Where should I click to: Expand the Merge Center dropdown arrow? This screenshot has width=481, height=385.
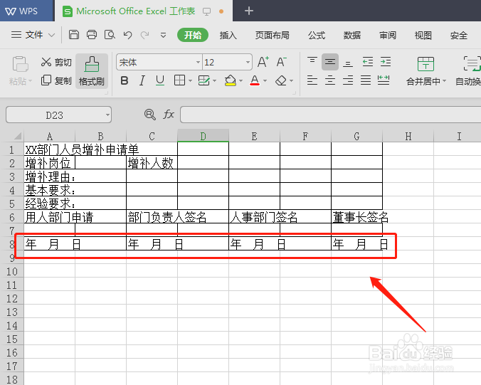tap(444, 81)
